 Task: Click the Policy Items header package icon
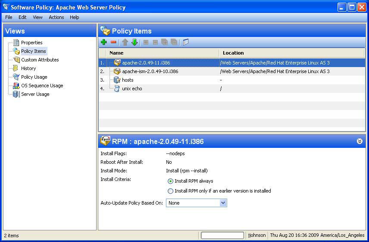105,31
